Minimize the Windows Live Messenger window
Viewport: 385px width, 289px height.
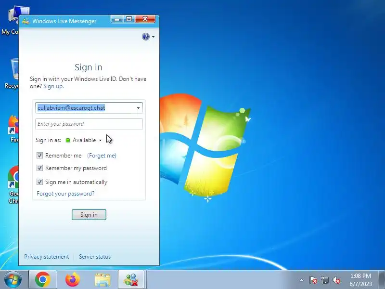point(117,19)
